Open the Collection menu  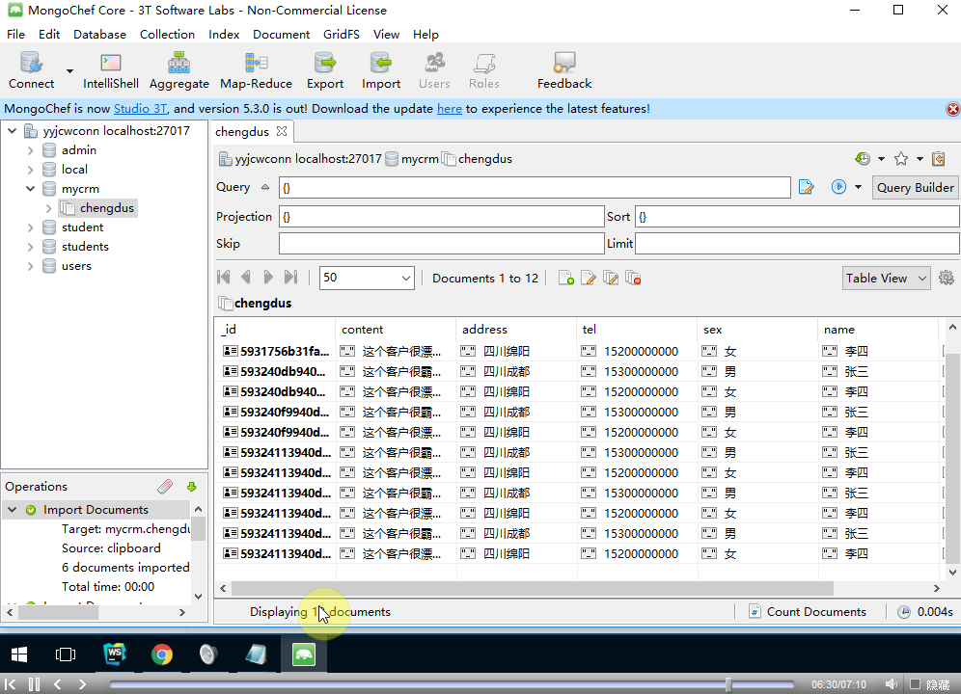(x=167, y=34)
